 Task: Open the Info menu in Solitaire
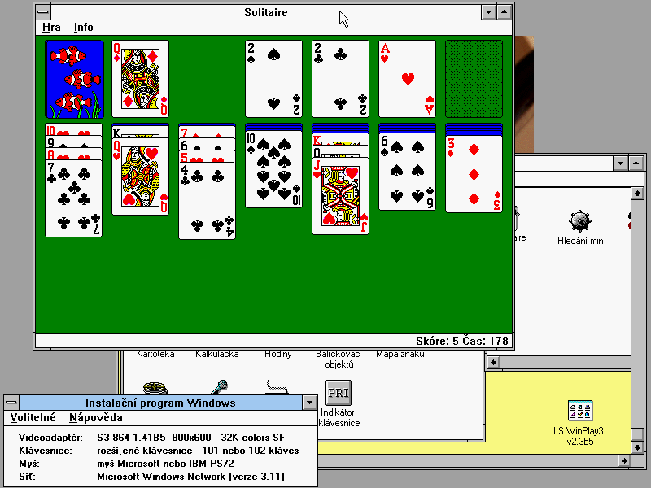click(x=84, y=28)
